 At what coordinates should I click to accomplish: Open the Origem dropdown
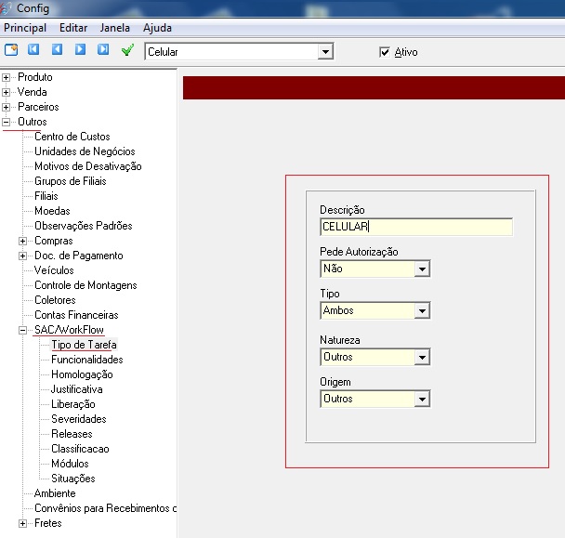tap(422, 399)
